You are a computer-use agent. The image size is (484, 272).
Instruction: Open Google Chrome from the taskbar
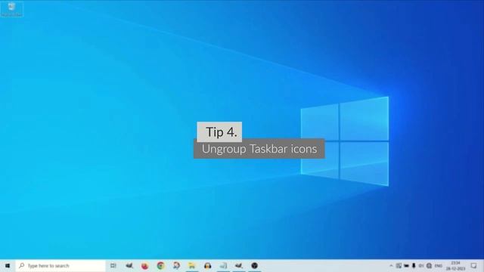[160, 265]
